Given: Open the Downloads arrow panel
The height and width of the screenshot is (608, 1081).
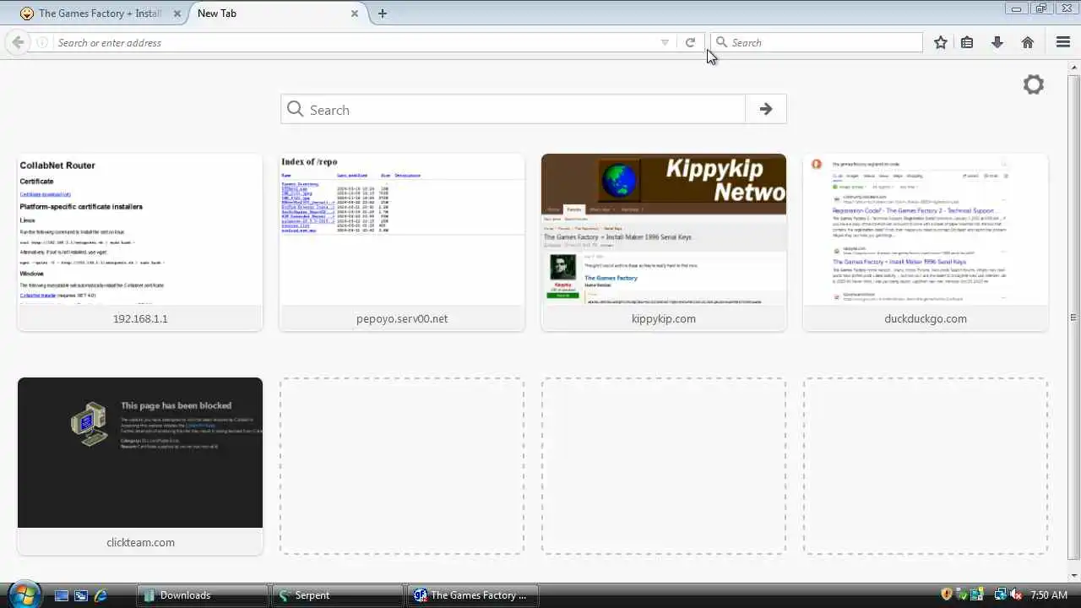Looking at the screenshot, I should click(997, 42).
